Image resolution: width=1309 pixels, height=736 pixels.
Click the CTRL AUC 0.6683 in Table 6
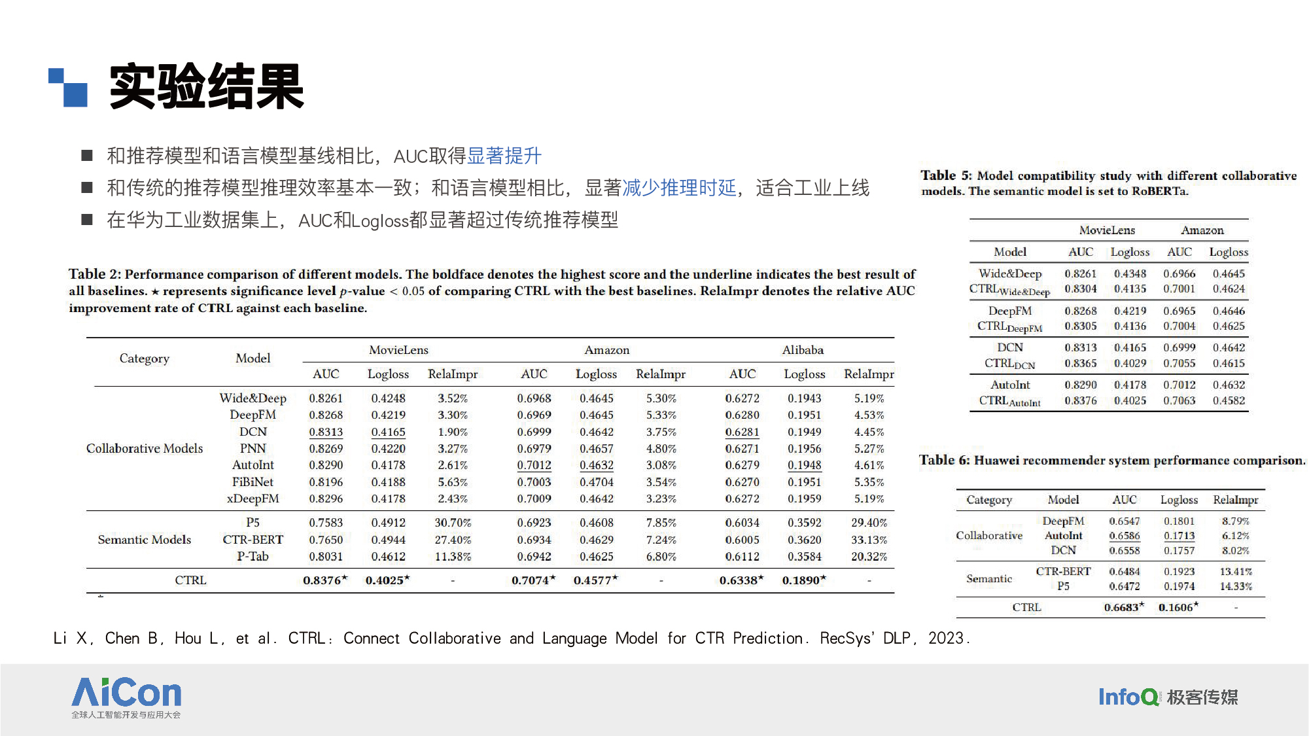tap(1124, 607)
